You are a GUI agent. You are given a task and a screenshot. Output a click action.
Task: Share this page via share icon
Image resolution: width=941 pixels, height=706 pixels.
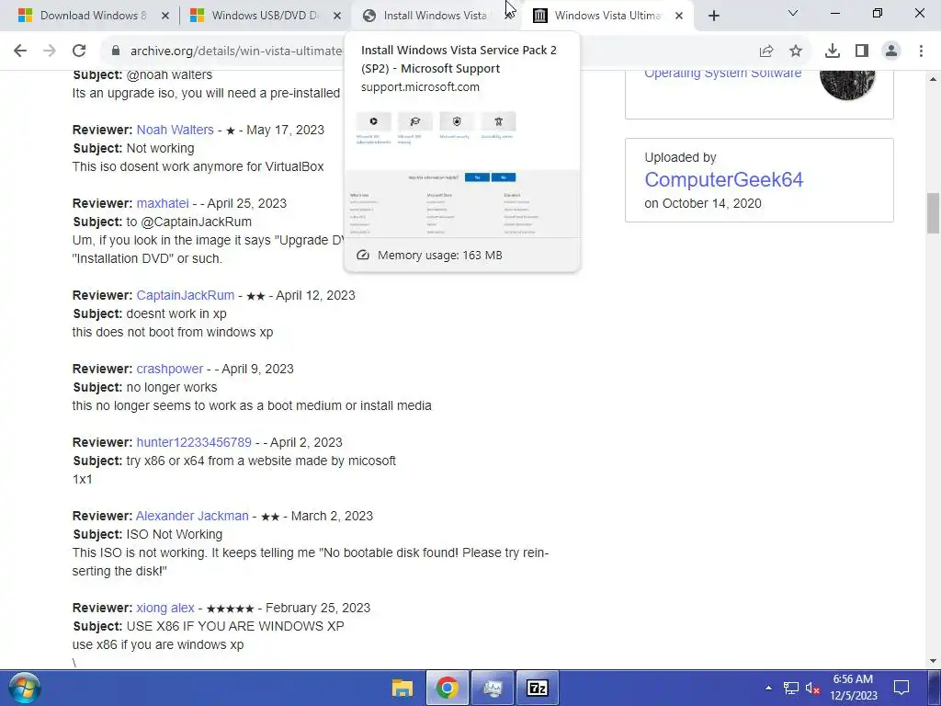(766, 51)
